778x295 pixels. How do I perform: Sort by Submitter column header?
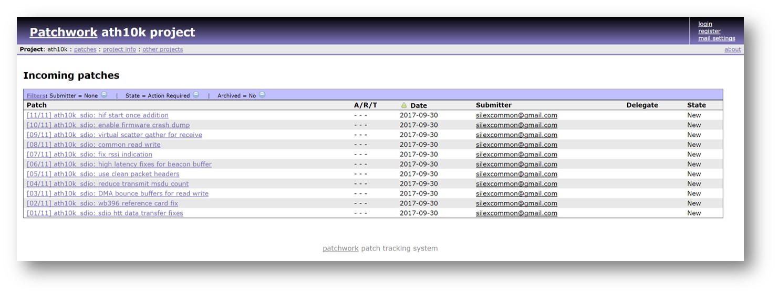click(x=494, y=105)
